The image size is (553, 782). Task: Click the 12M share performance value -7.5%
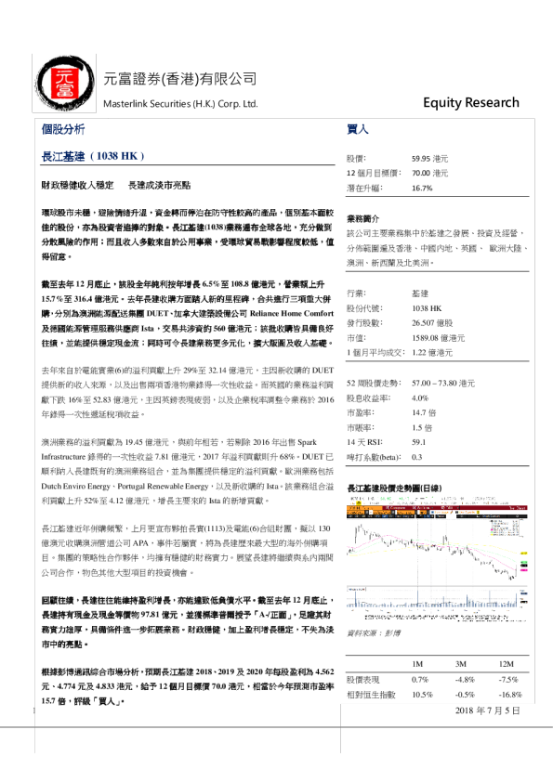[508, 679]
